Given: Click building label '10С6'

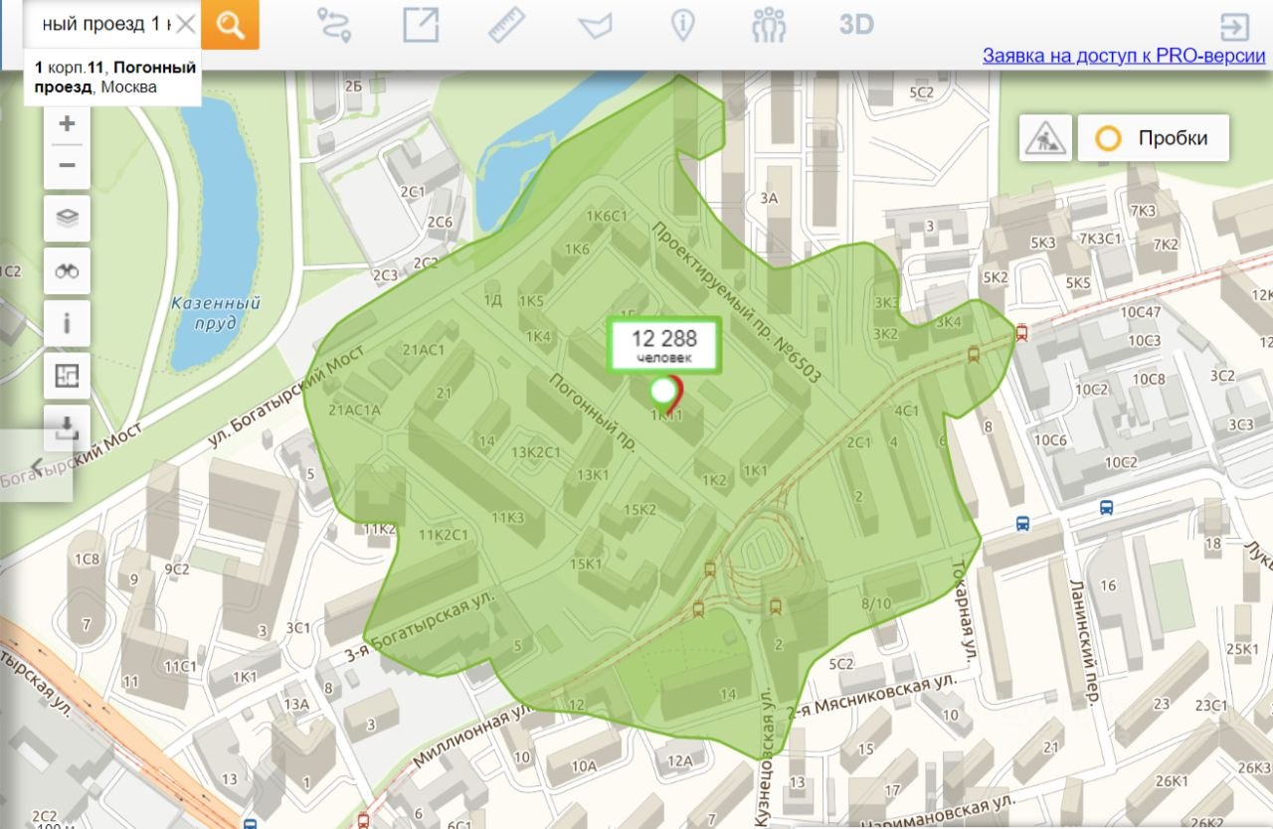Looking at the screenshot, I should pyautogui.click(x=1050, y=440).
